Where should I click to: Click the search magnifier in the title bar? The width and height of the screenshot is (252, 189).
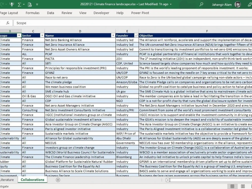pos(201,4)
